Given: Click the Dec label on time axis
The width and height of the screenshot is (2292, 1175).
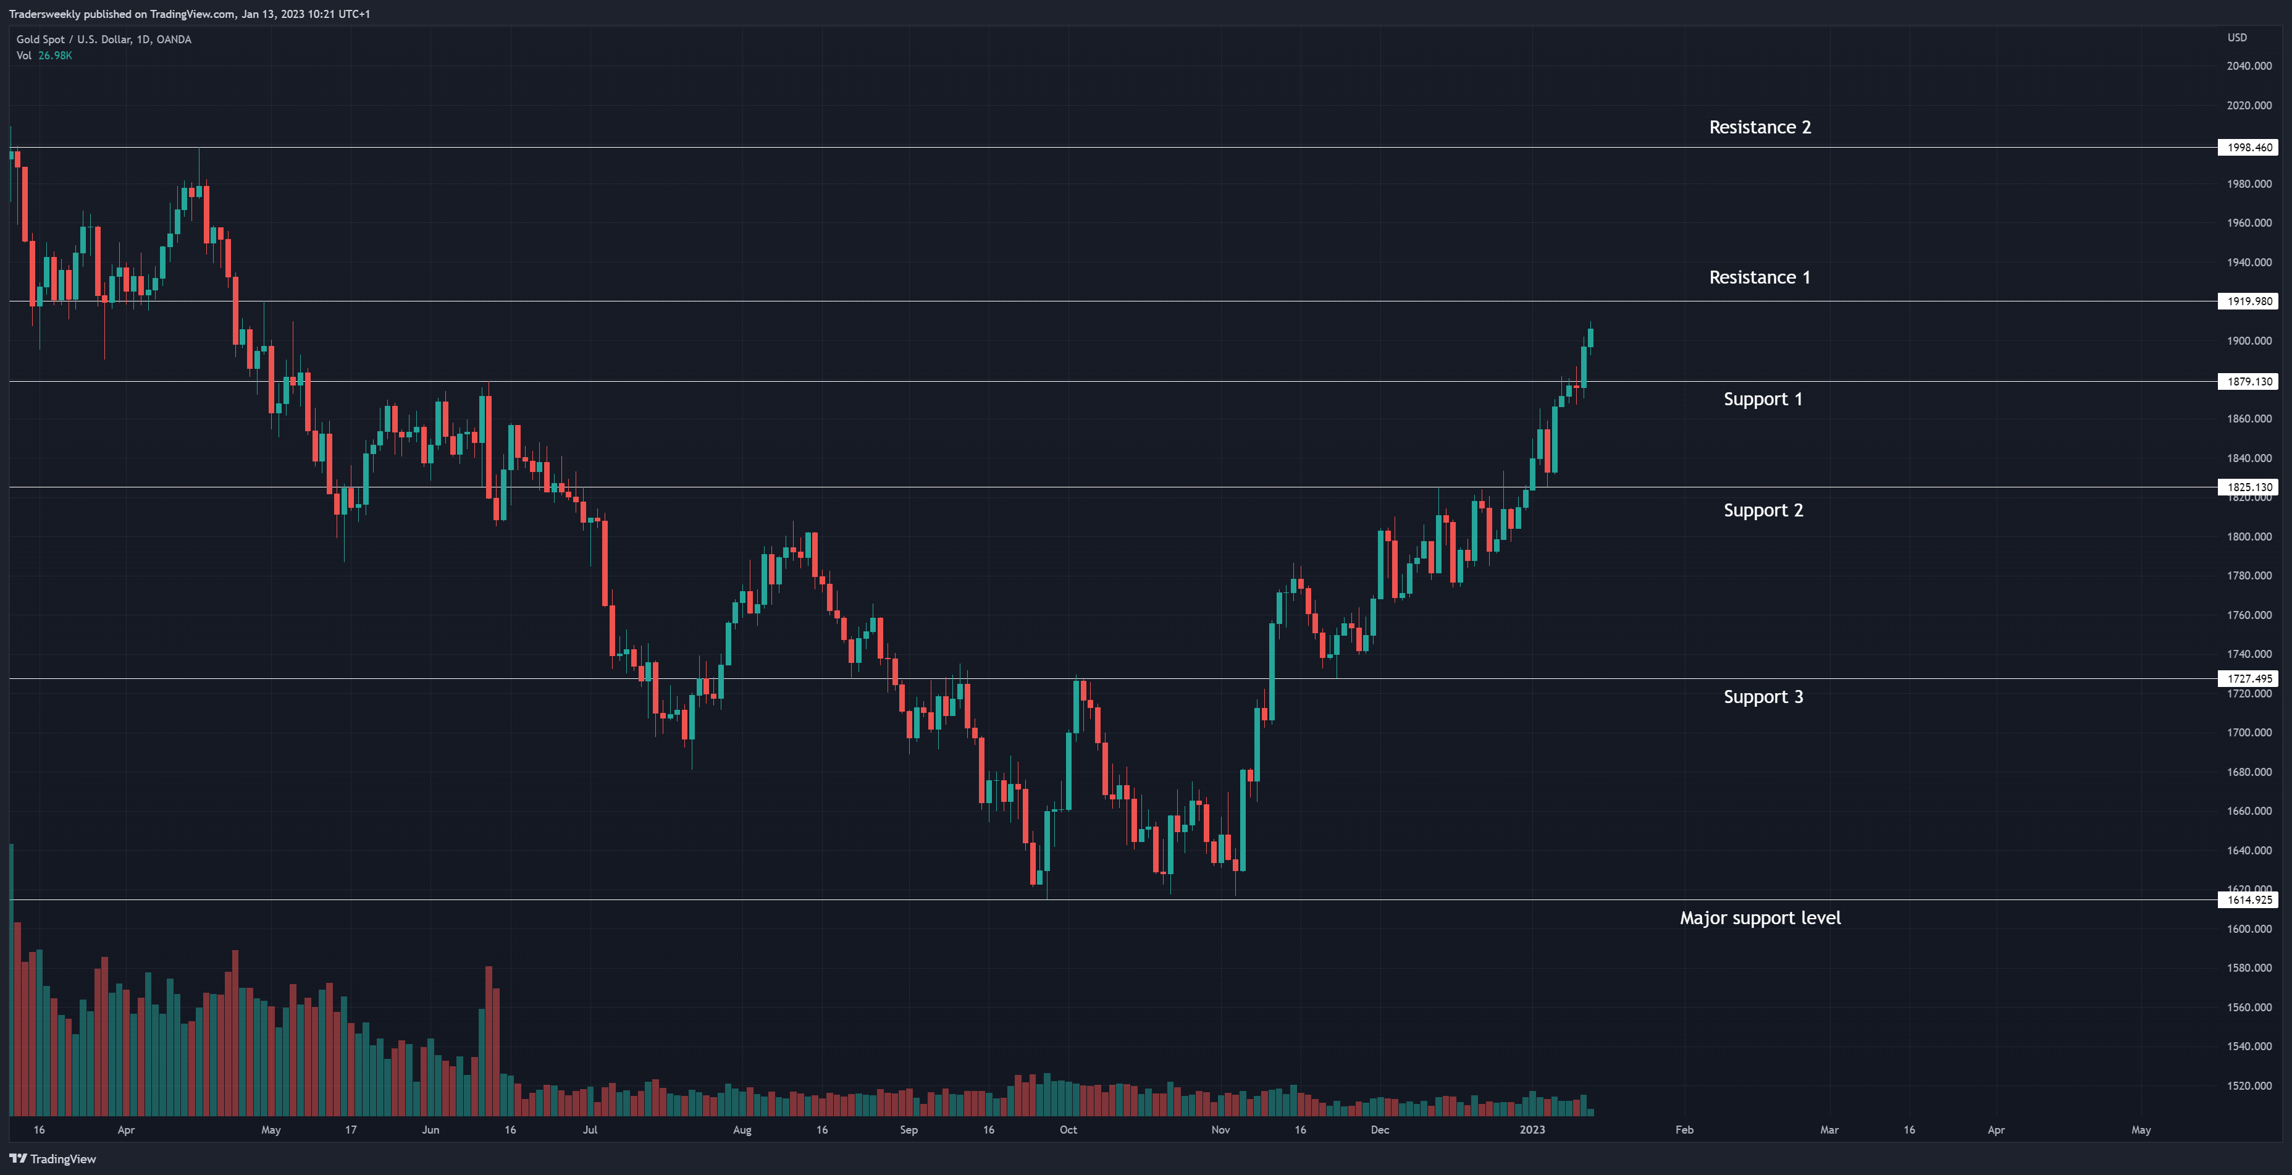Looking at the screenshot, I should click(x=1379, y=1130).
